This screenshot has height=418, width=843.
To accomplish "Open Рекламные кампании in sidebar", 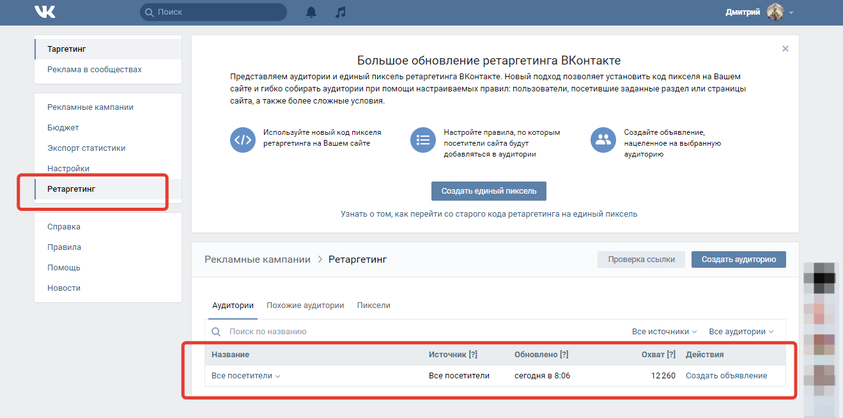I will [x=108, y=107].
